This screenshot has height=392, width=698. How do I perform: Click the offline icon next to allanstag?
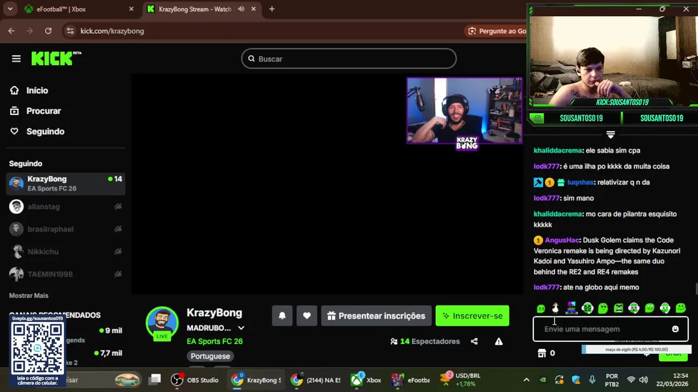(118, 206)
